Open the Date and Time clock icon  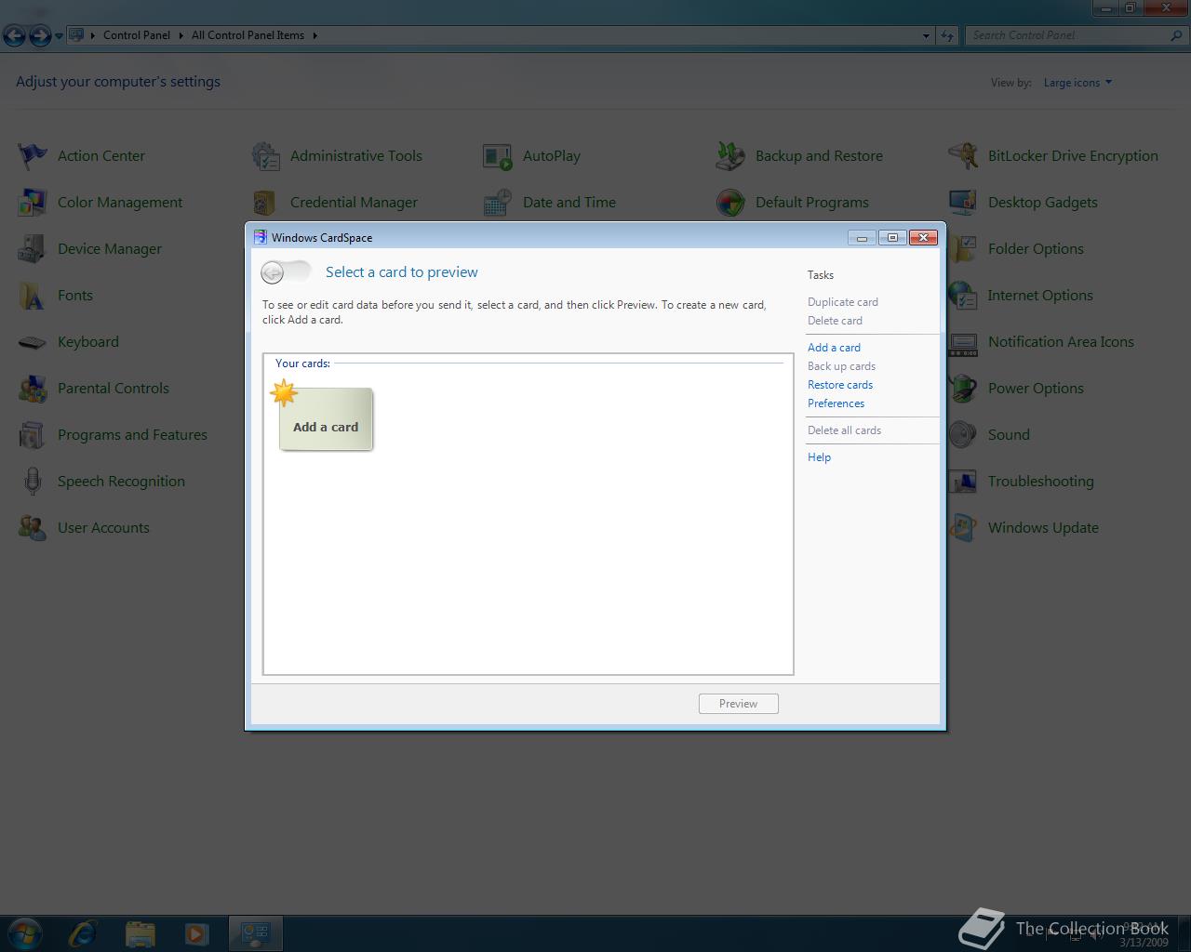pos(498,202)
